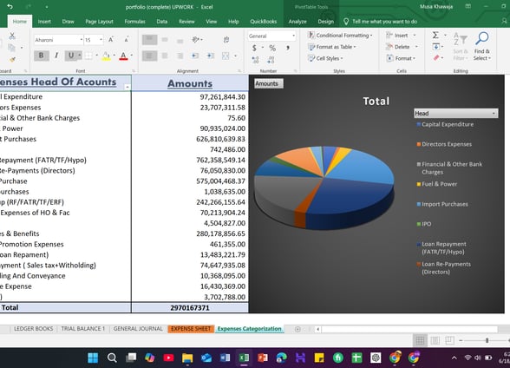Toggle Top Align alignment
This screenshot has width=510, height=368.
tap(149, 40)
